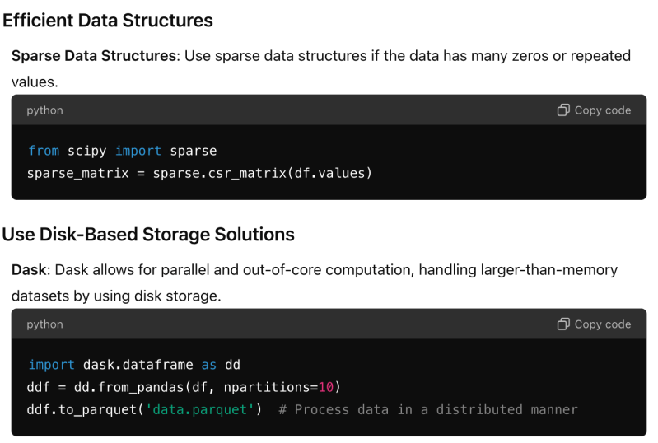Click the python label on the first code block
658x443 pixels.
pyautogui.click(x=45, y=110)
